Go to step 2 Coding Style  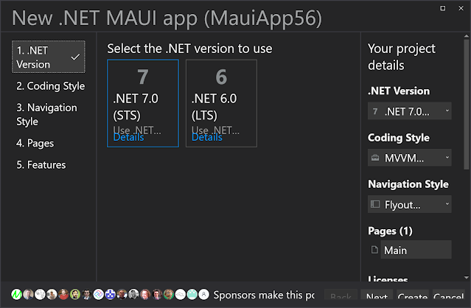[50, 86]
